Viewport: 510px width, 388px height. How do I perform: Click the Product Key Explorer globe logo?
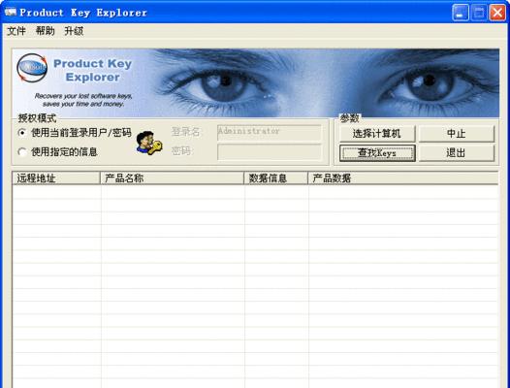point(32,68)
